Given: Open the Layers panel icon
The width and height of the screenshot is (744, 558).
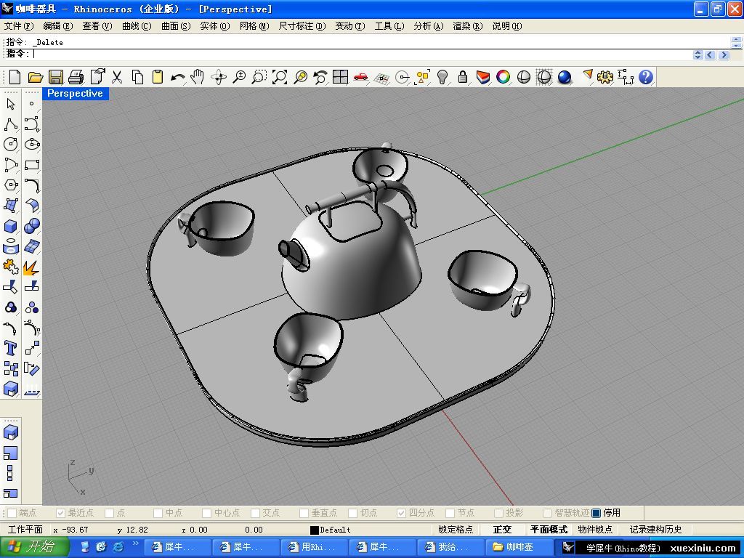Looking at the screenshot, I should [483, 76].
